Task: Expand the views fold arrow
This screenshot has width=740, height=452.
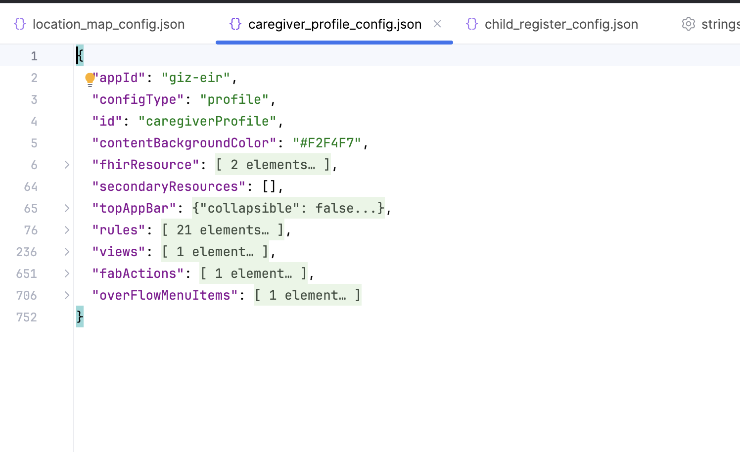Action: tap(67, 252)
